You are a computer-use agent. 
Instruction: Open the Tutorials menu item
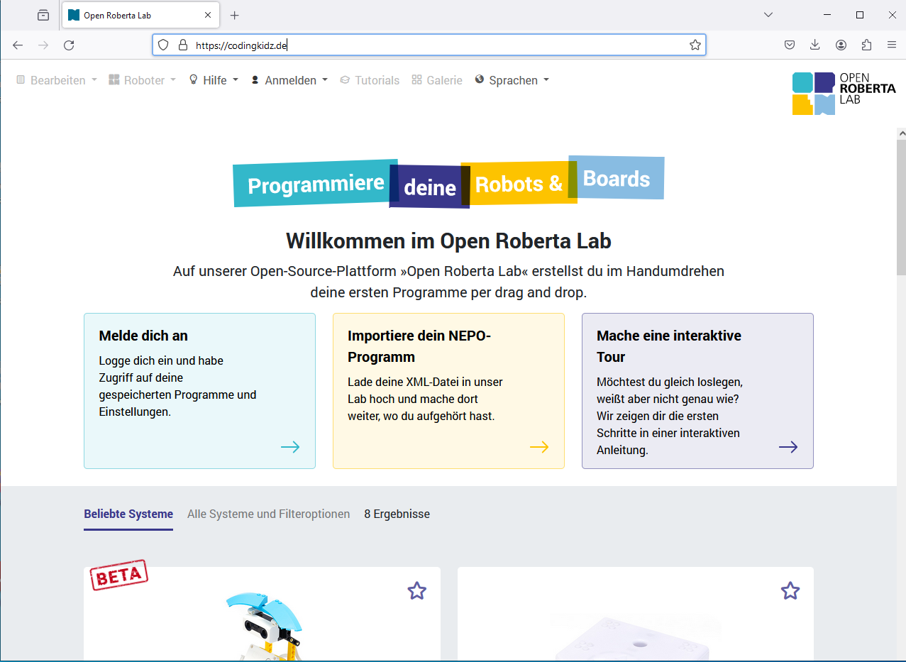point(370,80)
